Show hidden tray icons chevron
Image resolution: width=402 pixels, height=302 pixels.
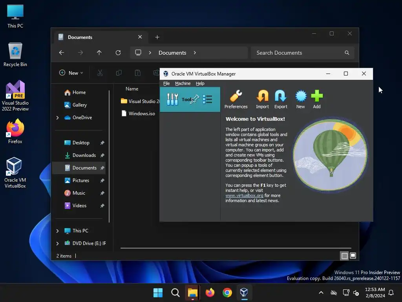click(321, 293)
